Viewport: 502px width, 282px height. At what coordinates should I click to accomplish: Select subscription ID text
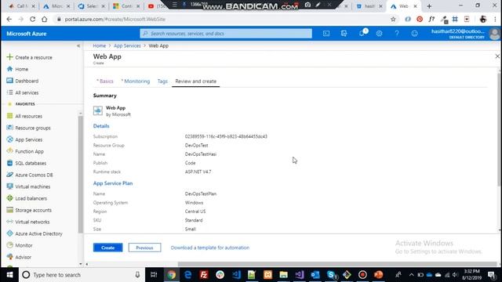(226, 136)
